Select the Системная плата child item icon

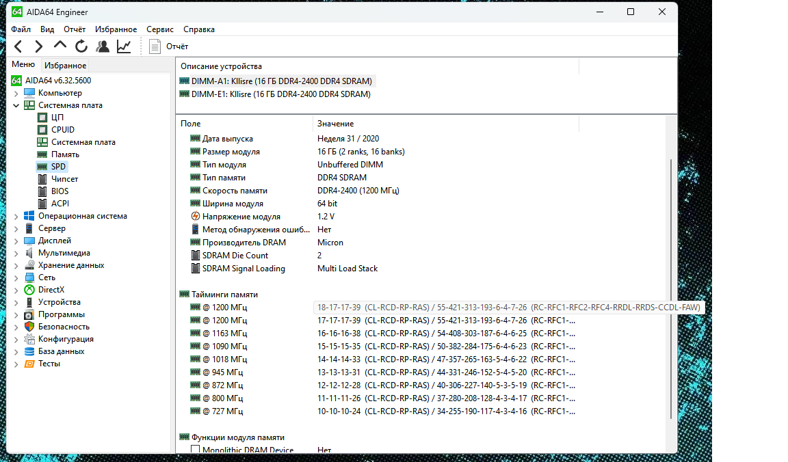coord(42,142)
